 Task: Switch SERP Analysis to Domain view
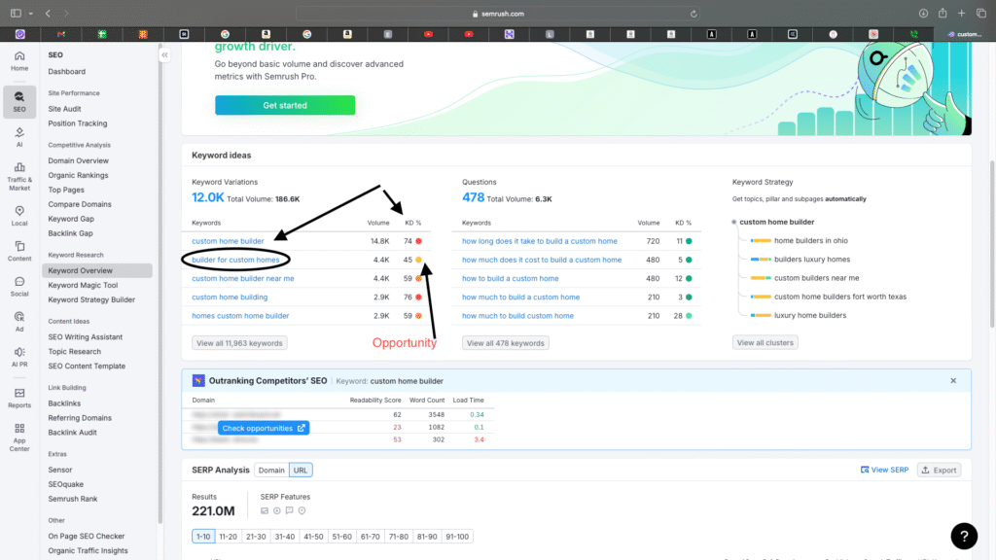tap(273, 469)
